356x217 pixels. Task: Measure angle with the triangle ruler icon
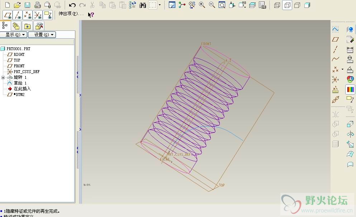(x=350, y=69)
